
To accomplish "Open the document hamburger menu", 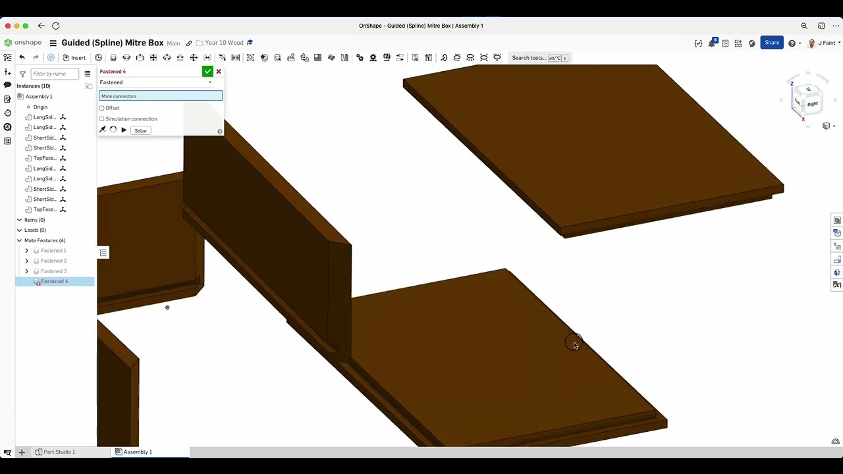I will 53,43.
